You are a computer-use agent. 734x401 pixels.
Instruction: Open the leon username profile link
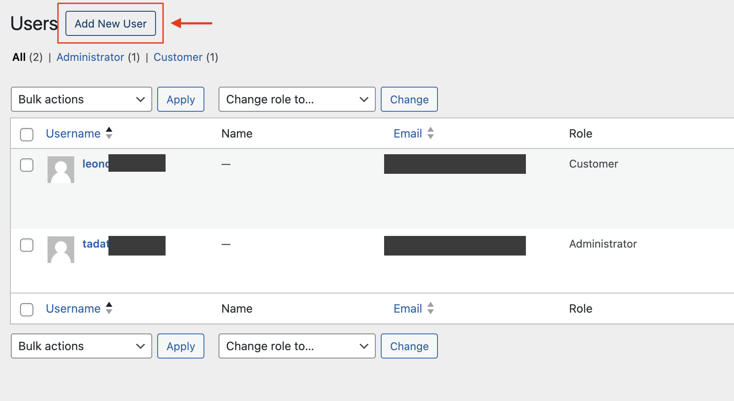pos(96,164)
